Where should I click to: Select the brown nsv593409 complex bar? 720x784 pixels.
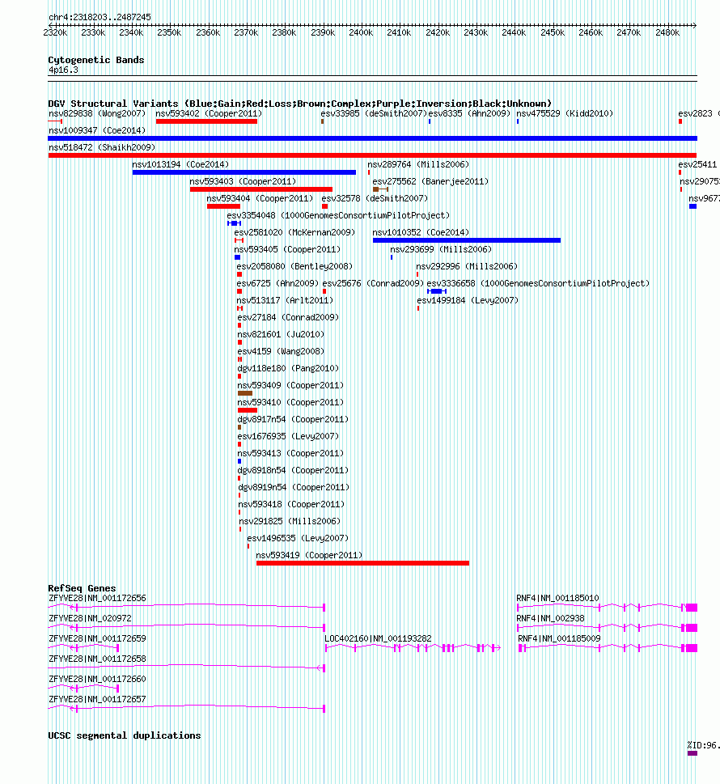click(245, 393)
